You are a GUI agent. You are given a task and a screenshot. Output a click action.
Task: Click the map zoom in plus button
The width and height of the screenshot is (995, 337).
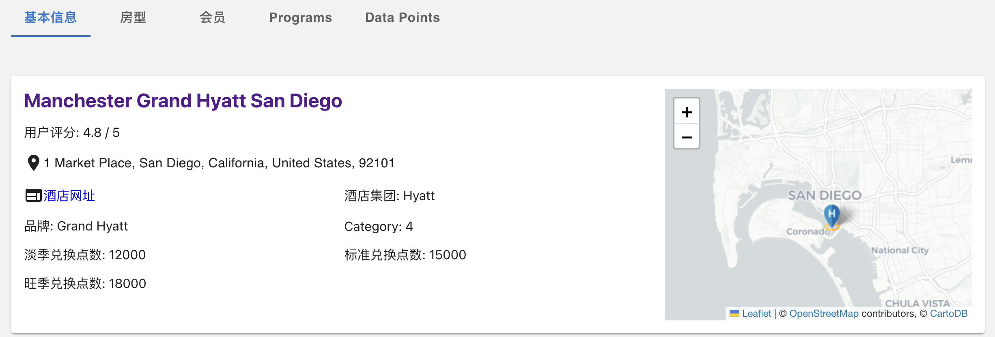tap(687, 111)
